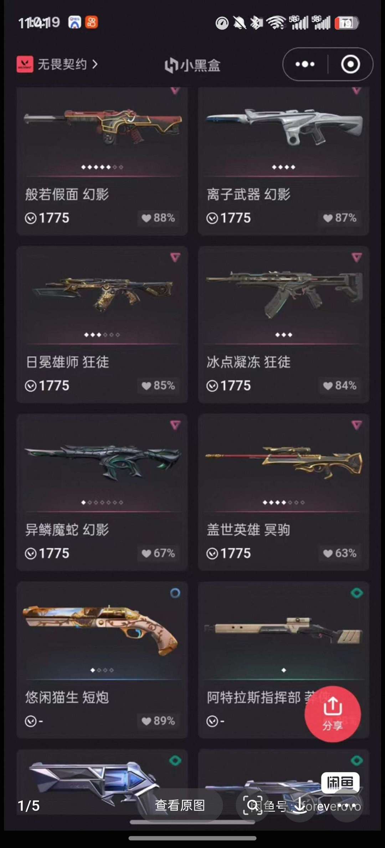Screen dimensions: 385x848
Task: Tap the red Valorant logo icon
Action: pyautogui.click(x=25, y=64)
